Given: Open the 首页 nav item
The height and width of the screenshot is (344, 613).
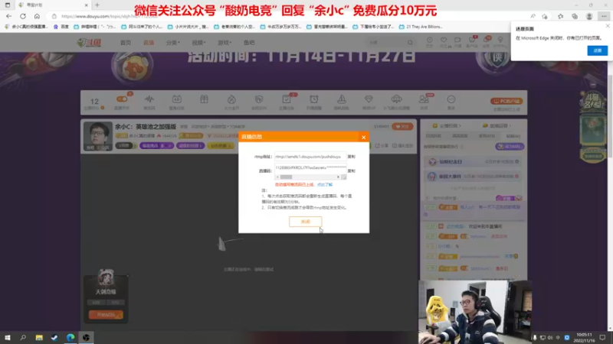Looking at the screenshot, I should (x=126, y=43).
